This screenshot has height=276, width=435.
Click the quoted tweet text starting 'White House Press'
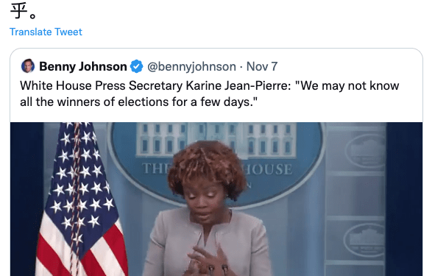tap(210, 93)
